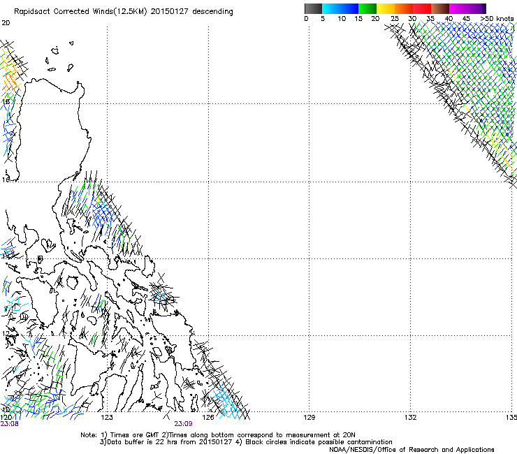This screenshot has width=517, height=454.
Task: Click the '20' latitude label at top left
Action: tap(6, 23)
